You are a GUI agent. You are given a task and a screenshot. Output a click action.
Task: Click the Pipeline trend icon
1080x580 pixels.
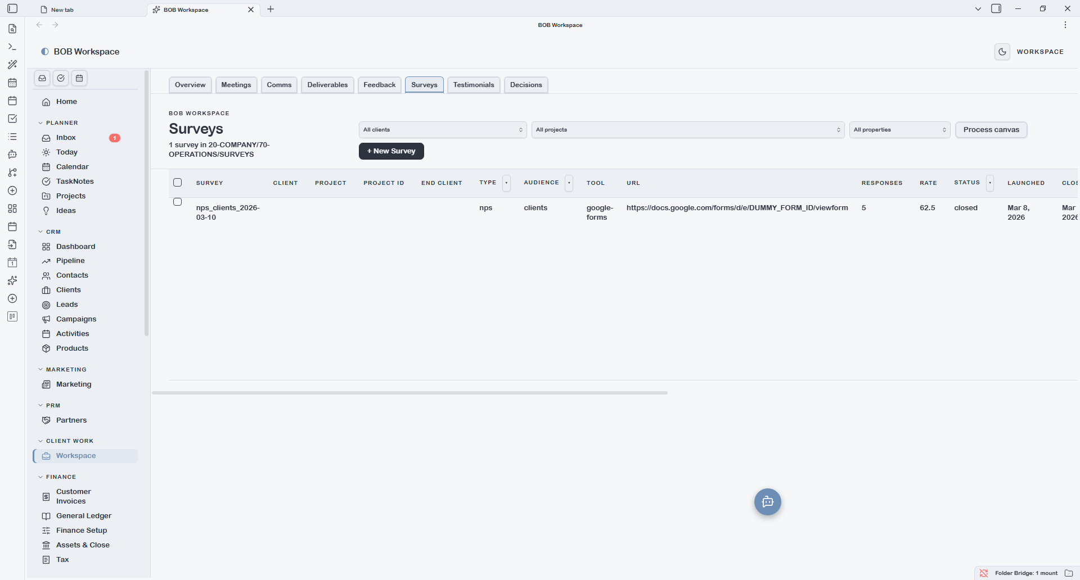click(46, 261)
